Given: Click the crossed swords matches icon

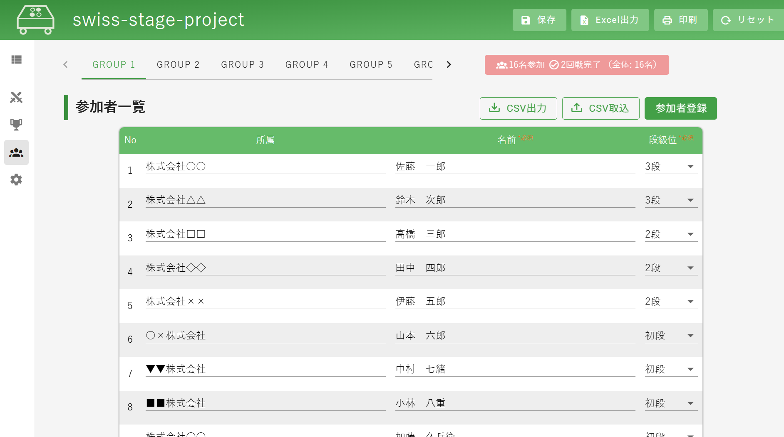Looking at the screenshot, I should [16, 98].
